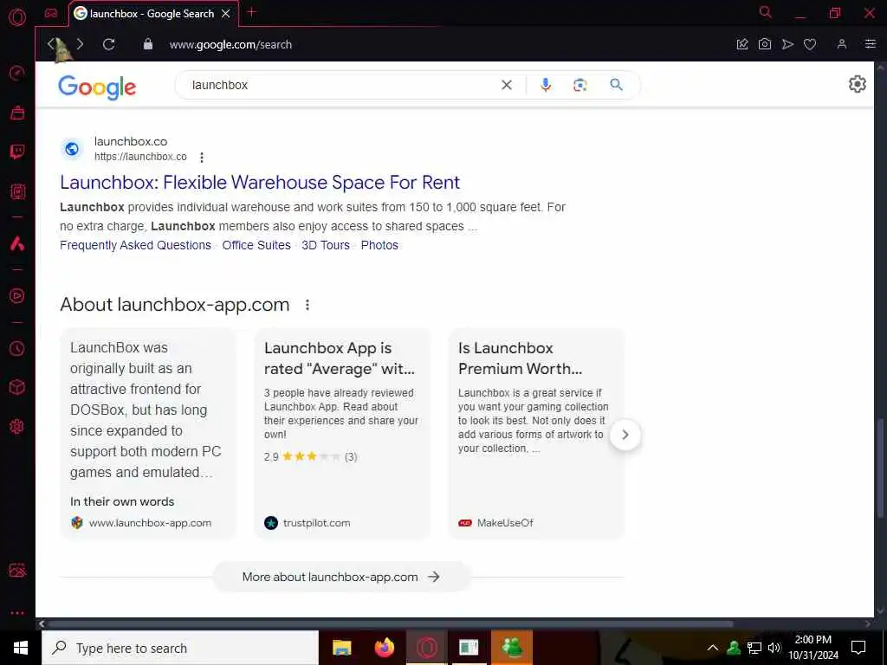Viewport: 887px width, 665px height.
Task: Click the horizontal scrollbar thumb
Action: click(x=391, y=623)
